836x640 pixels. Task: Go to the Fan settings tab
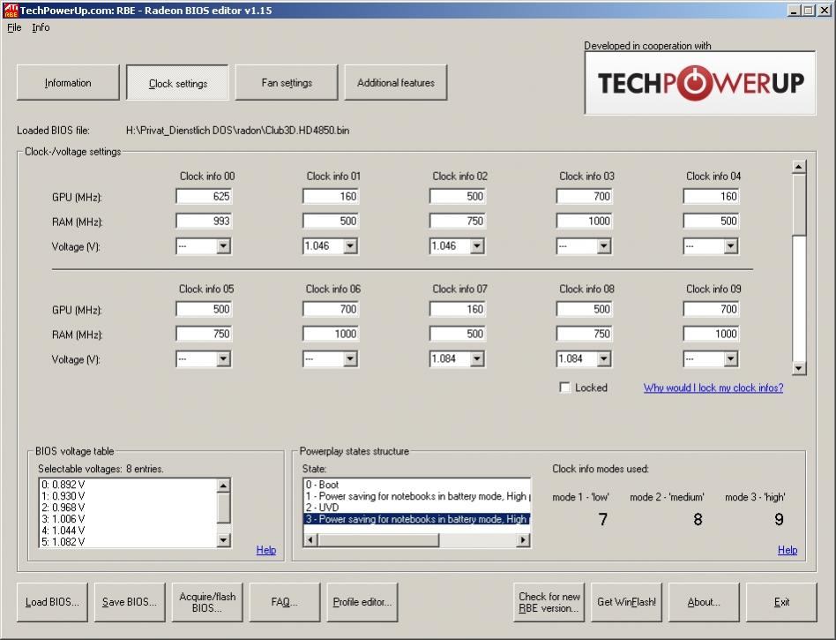[287, 83]
